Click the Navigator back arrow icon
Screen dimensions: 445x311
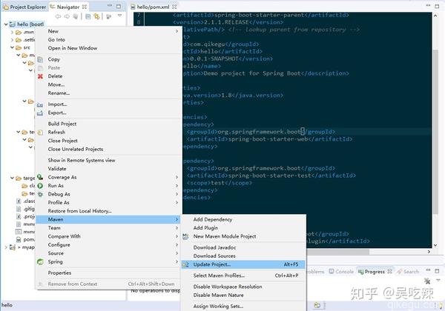tap(58, 16)
